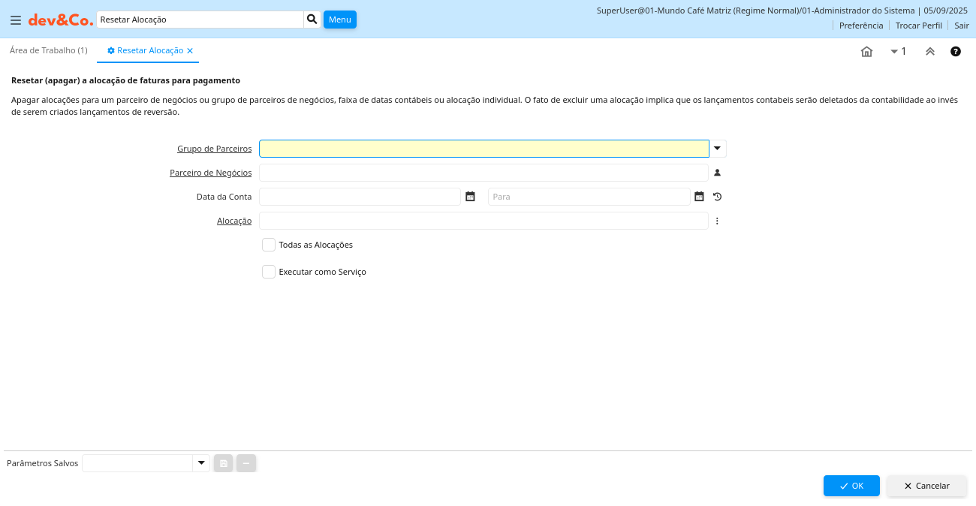976x506 pixels.
Task: Open the Alocação lookup dots icon
Action: tap(717, 221)
